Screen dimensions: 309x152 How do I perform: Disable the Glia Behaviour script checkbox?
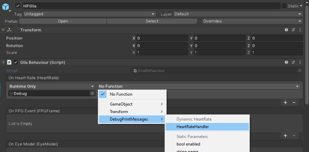[16, 63]
